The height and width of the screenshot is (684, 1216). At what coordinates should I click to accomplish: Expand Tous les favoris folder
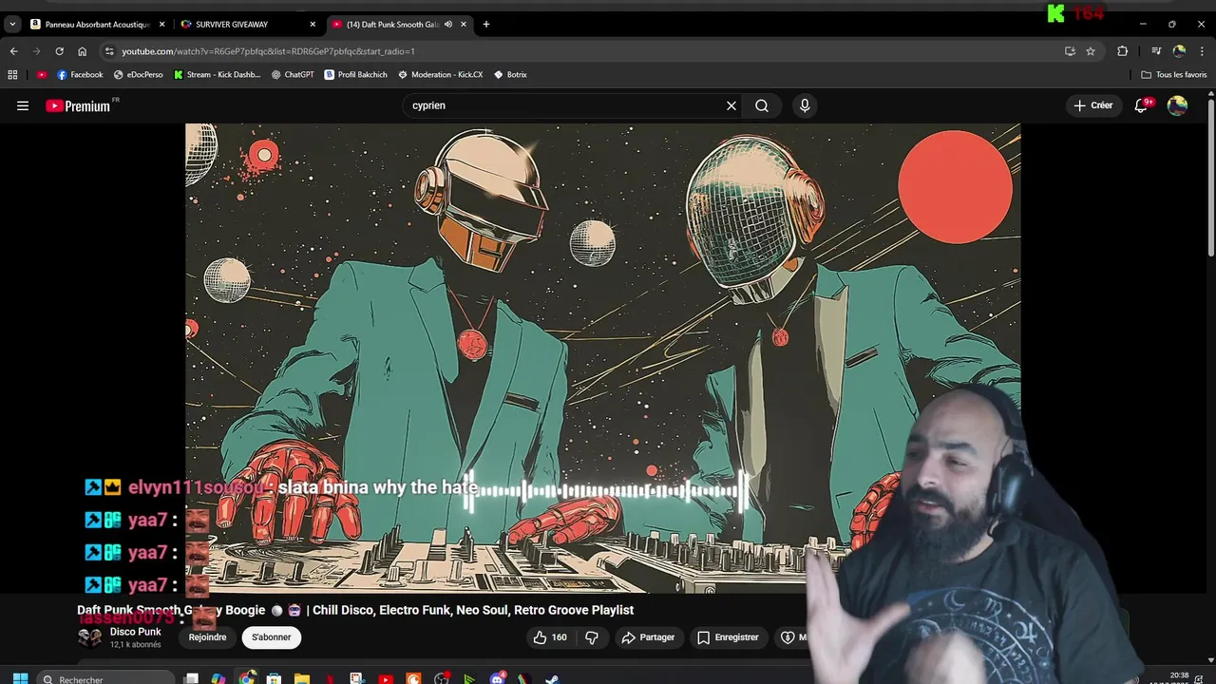pos(1173,74)
